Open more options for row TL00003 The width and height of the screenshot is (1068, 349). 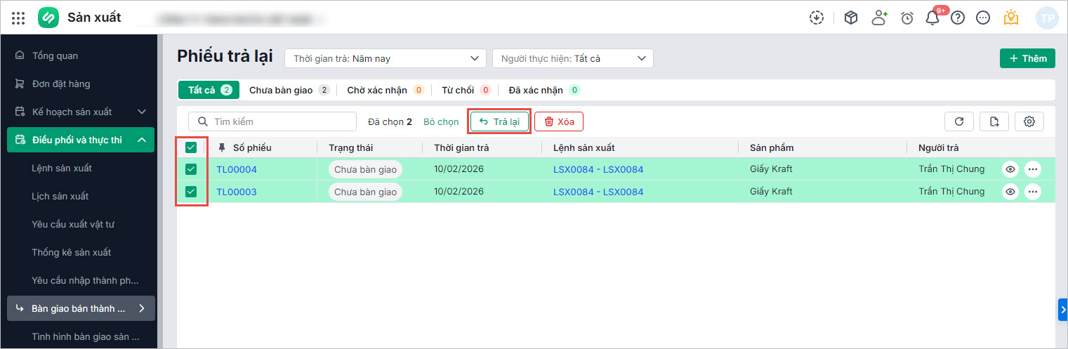[x=1032, y=192]
